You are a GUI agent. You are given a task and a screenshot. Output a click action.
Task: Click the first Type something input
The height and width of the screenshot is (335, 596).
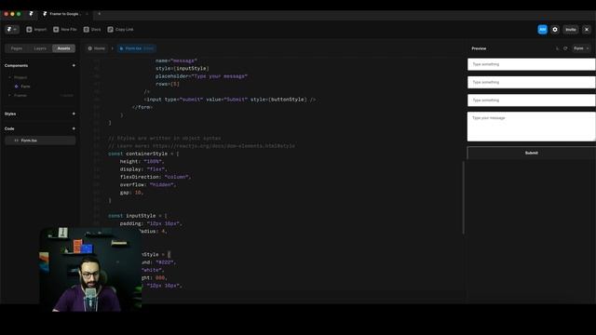pyautogui.click(x=532, y=64)
